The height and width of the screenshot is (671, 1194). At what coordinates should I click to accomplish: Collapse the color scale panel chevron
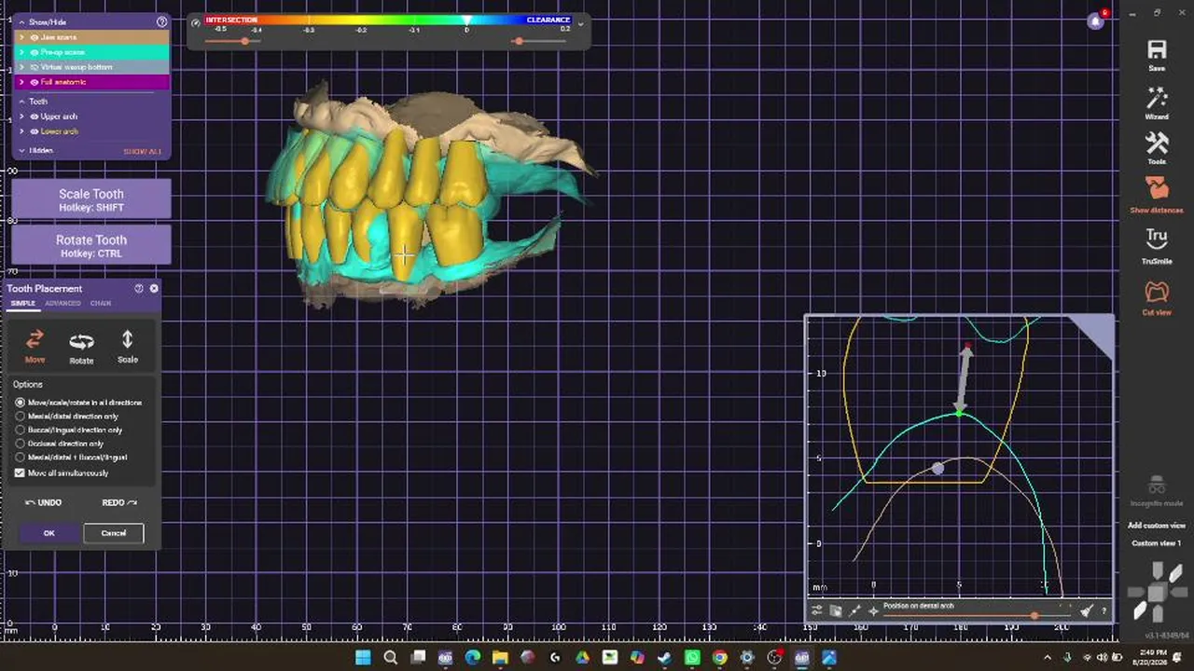[580, 22]
